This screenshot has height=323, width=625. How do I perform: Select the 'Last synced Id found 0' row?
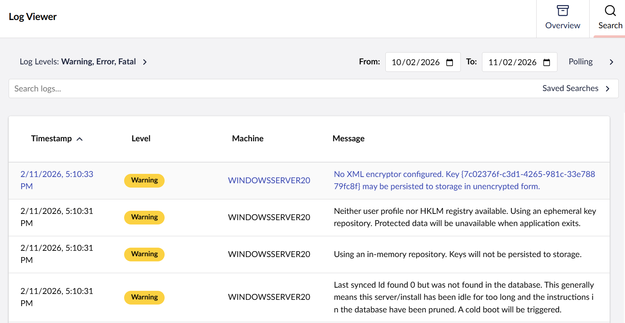pos(464,297)
